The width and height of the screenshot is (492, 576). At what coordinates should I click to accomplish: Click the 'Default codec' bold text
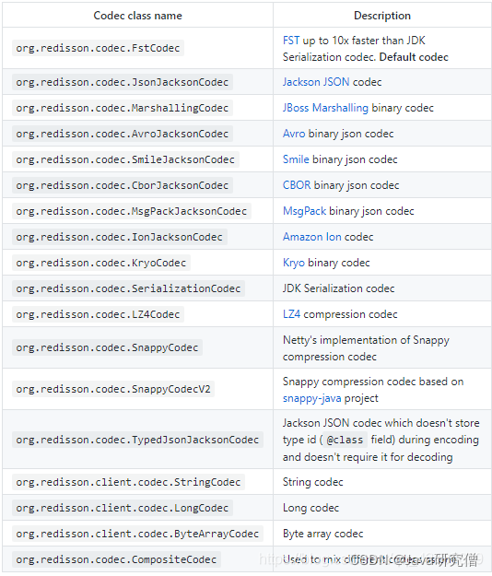coord(414,57)
